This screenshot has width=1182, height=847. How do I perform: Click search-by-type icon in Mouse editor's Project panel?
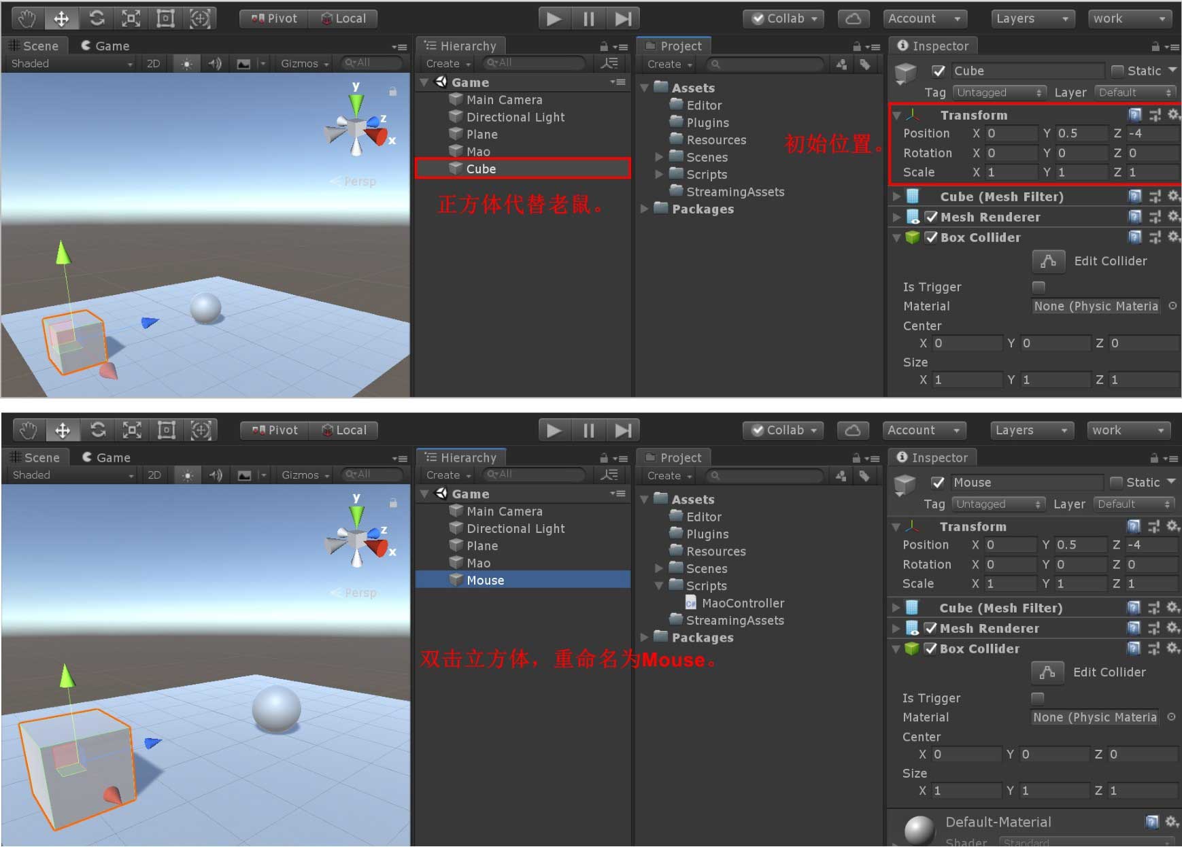click(x=841, y=475)
